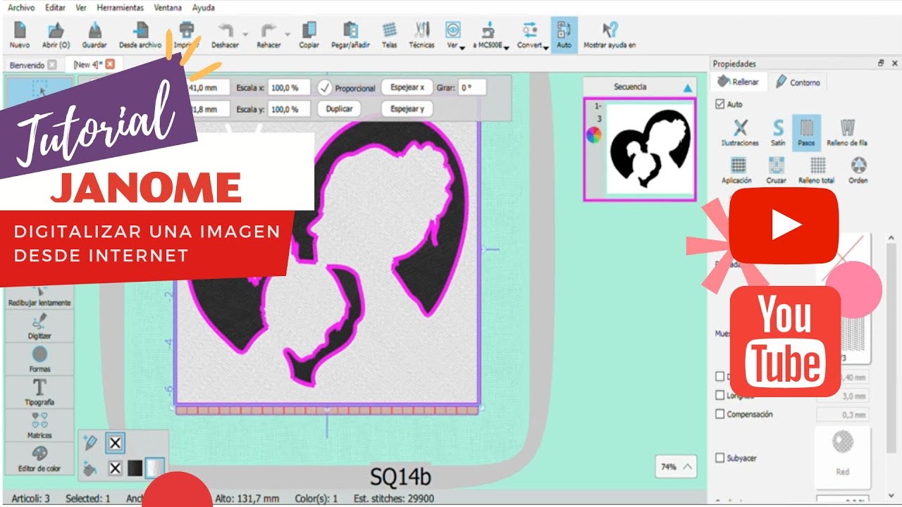Click Mostrar ayuda en icon
Screen dimensions: 902x507
[610, 35]
